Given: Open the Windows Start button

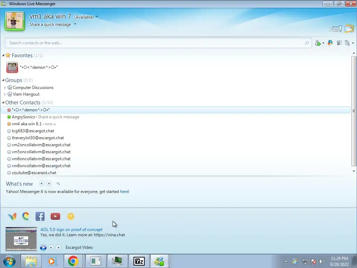Looking at the screenshot, I should 9,261.
